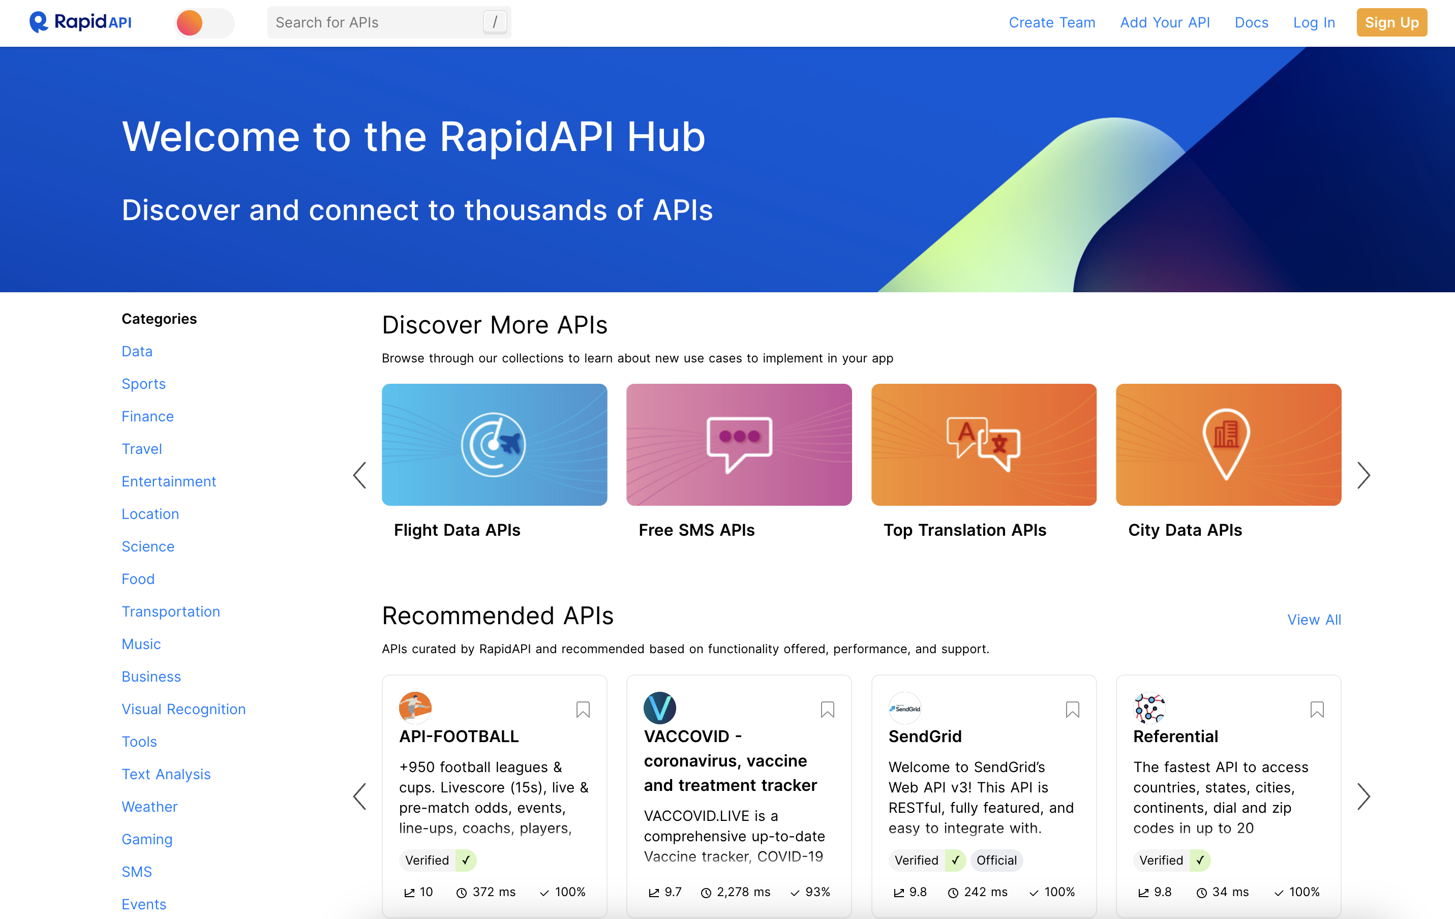Toggle the dark mode switch
Viewport: 1455px width, 919px height.
tap(204, 23)
